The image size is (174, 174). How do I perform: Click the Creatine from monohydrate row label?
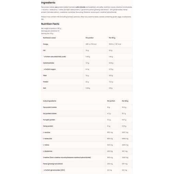coord(67,158)
